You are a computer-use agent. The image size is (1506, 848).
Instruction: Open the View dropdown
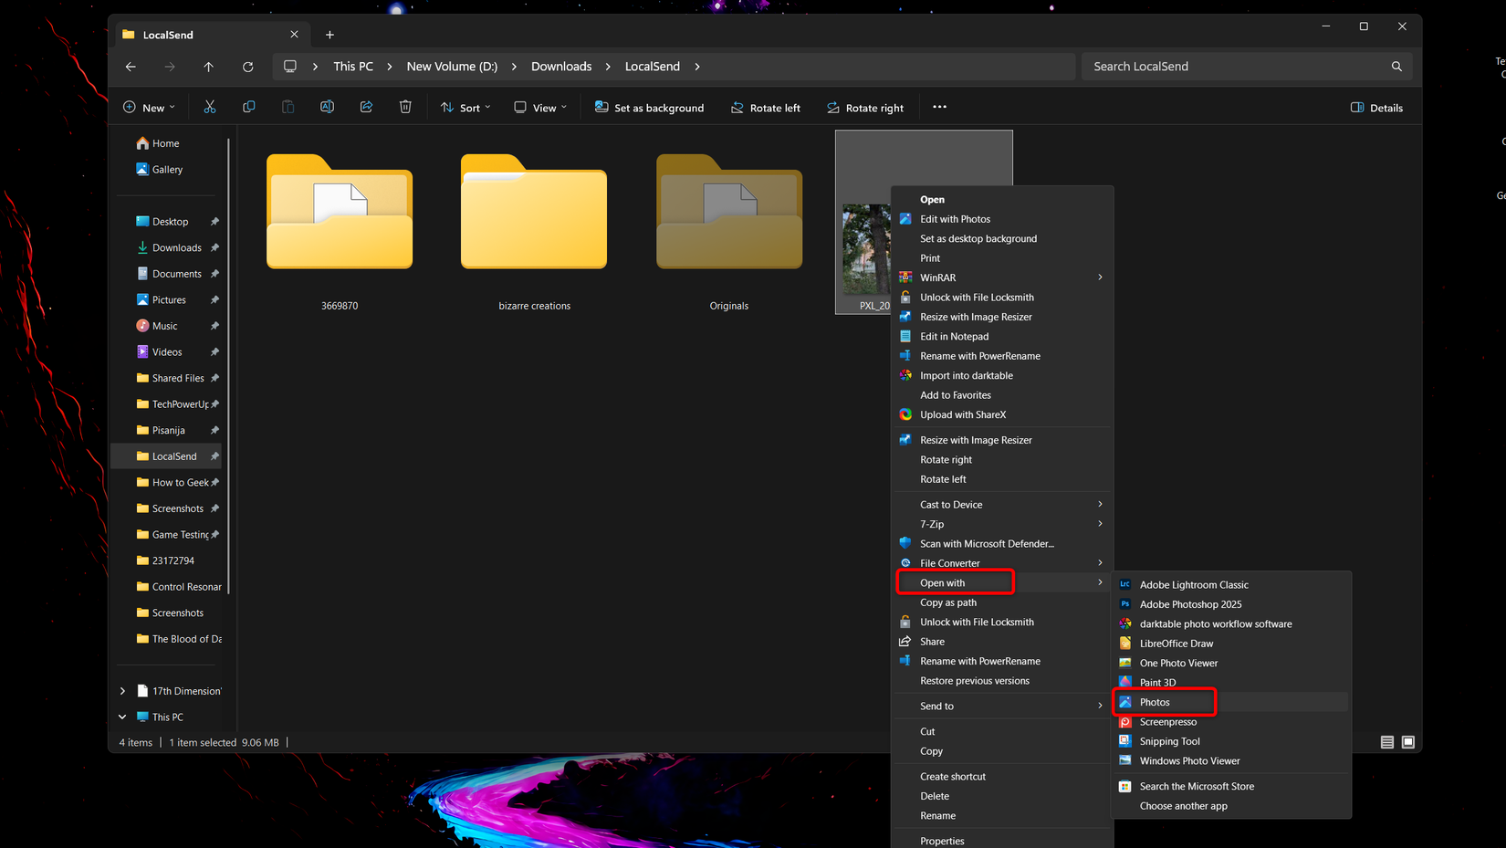[x=540, y=107]
